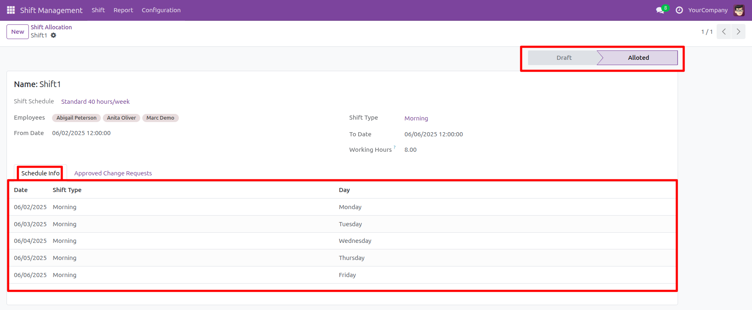
Task: Go to the previous record arrow
Action: tap(724, 32)
